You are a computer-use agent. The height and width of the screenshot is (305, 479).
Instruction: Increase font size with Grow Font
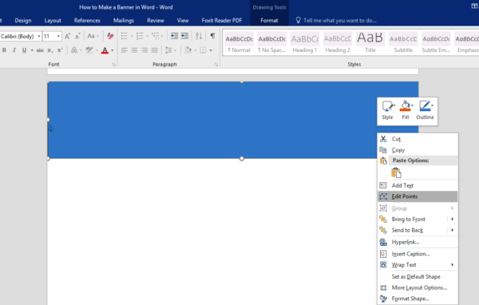pyautogui.click(x=68, y=37)
